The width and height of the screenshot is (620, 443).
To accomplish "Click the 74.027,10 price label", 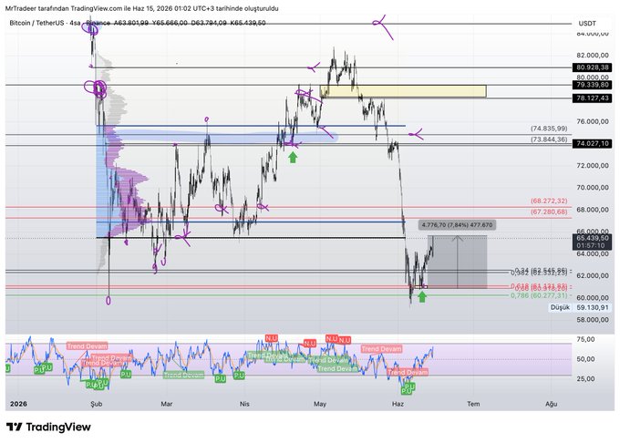I will coord(592,143).
